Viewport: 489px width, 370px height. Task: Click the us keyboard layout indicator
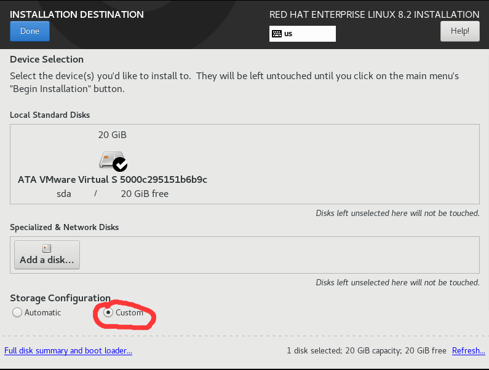[x=303, y=34]
